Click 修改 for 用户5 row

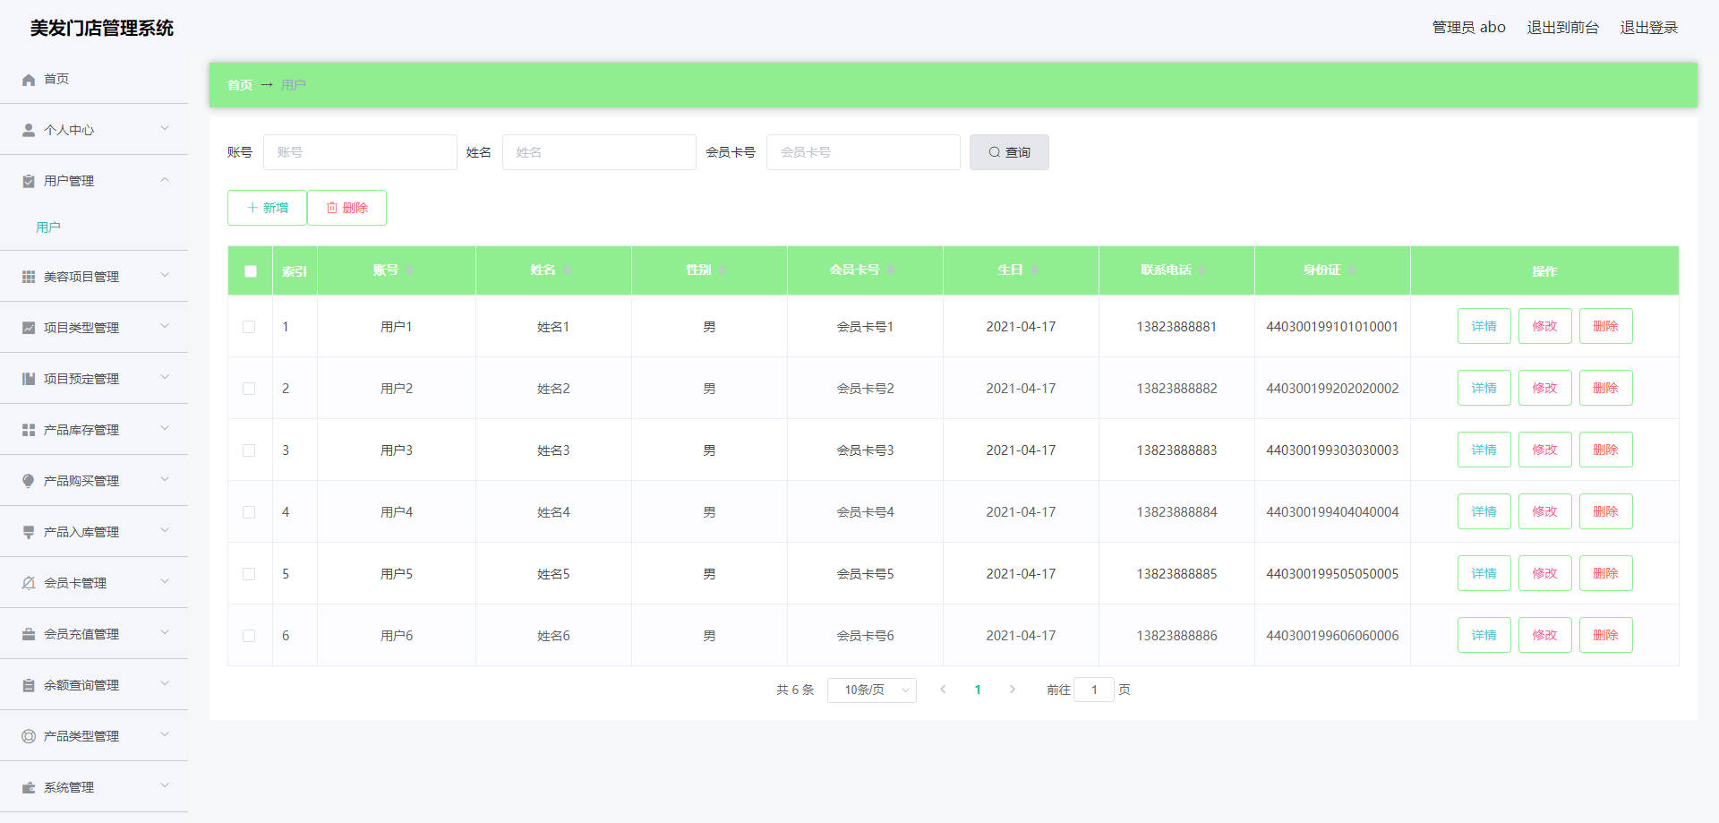tap(1545, 573)
